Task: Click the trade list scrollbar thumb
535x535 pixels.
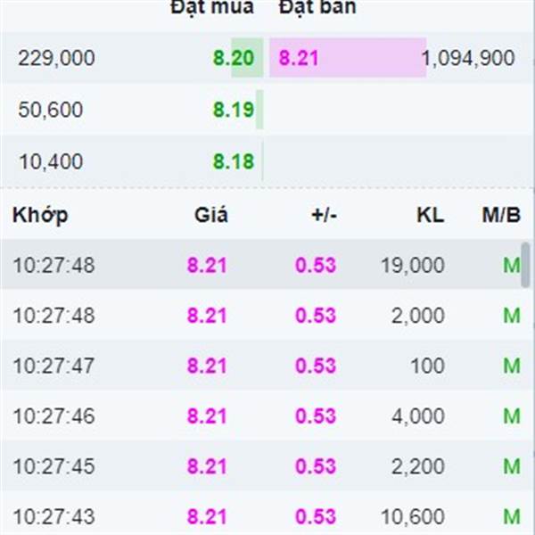Action: pos(525,265)
